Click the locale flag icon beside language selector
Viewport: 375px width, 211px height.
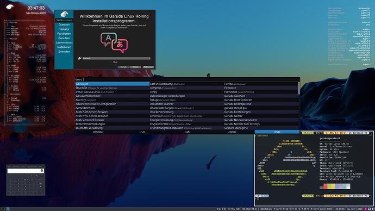click(80, 58)
